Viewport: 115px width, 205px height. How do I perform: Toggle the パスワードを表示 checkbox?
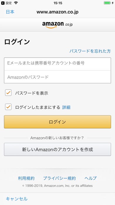click(x=8, y=93)
